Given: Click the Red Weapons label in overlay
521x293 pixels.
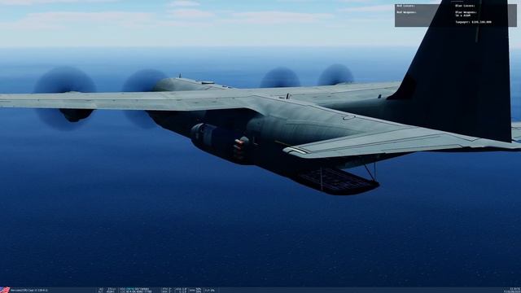Looking at the screenshot, I should pos(407,12).
